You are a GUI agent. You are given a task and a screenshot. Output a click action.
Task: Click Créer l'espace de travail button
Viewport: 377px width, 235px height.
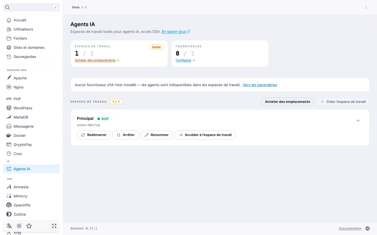[x=343, y=102]
